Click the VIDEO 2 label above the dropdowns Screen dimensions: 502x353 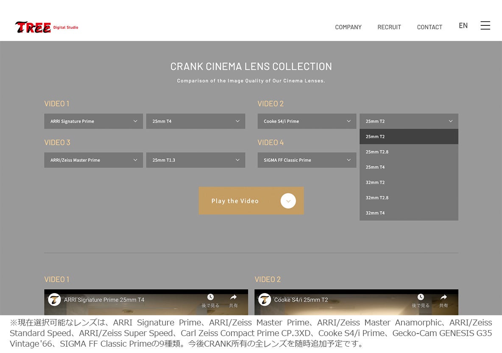271,104
